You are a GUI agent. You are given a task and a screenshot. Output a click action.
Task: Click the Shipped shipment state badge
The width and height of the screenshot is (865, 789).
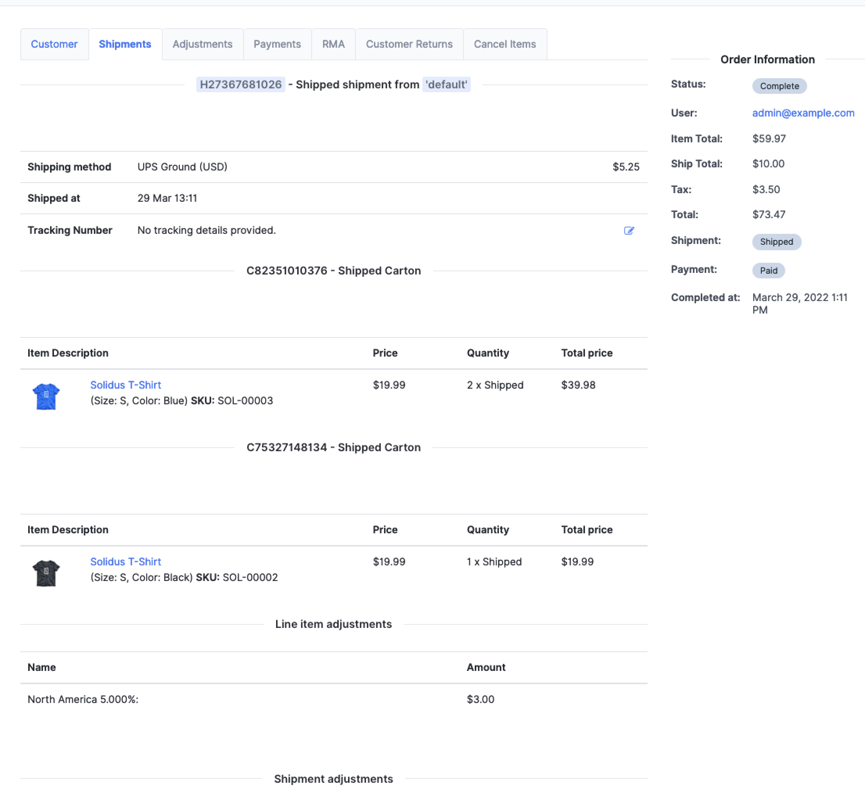coord(776,242)
